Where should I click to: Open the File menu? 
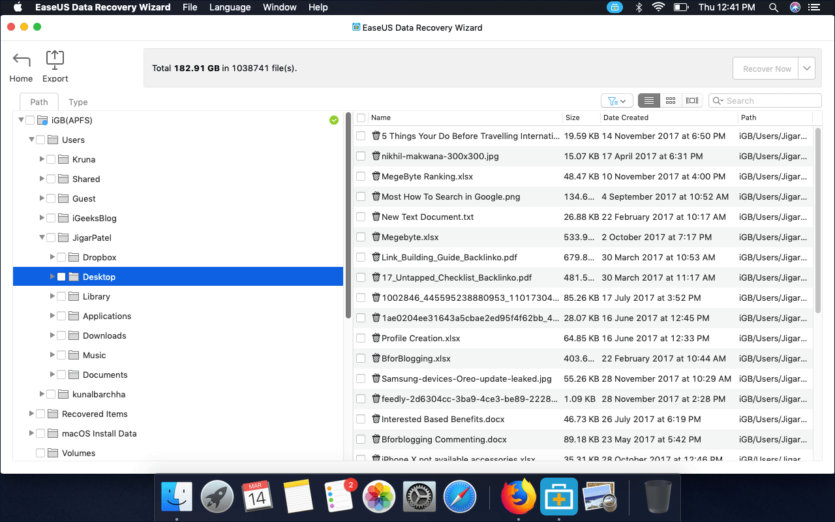pyautogui.click(x=190, y=7)
